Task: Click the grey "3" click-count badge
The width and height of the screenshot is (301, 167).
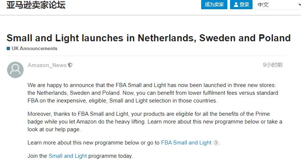Action: pos(216,143)
